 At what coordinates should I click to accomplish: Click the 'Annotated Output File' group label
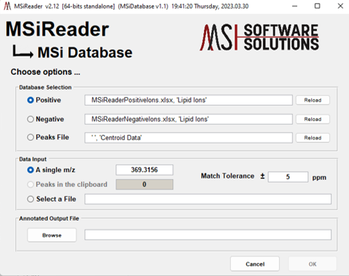tap(49, 219)
